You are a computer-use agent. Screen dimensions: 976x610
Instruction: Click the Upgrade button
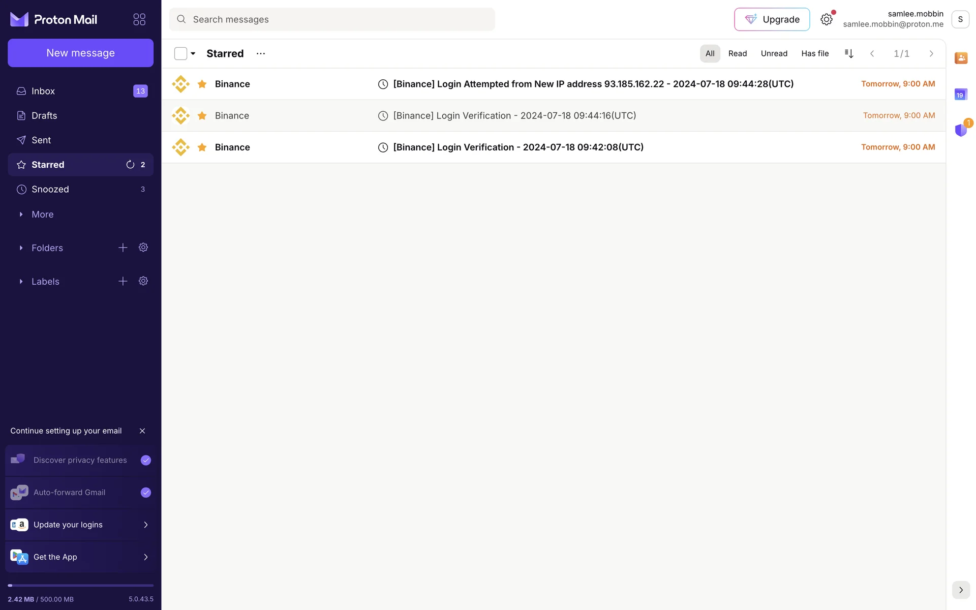click(772, 19)
